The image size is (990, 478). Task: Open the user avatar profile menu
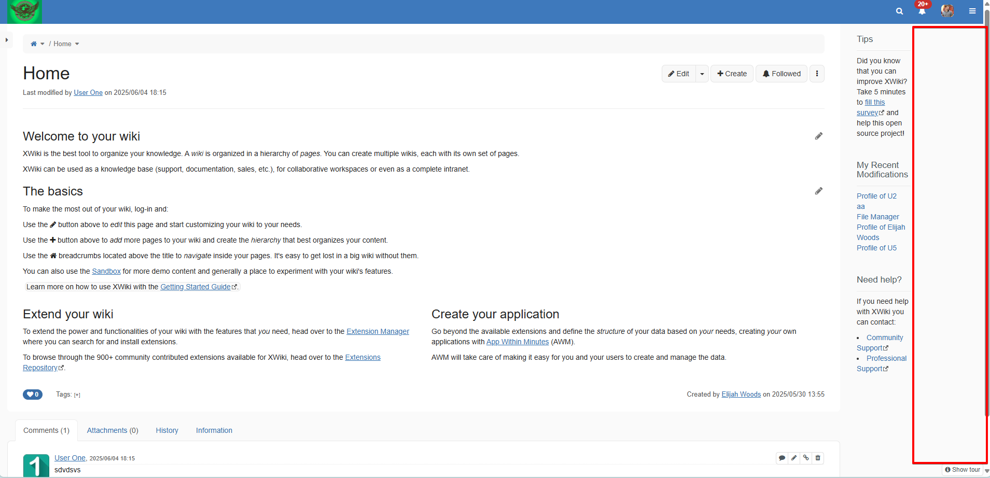(x=947, y=11)
